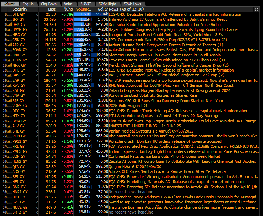
Task: Click the Last price of MRK GY
Action: click(x=51, y=65)
